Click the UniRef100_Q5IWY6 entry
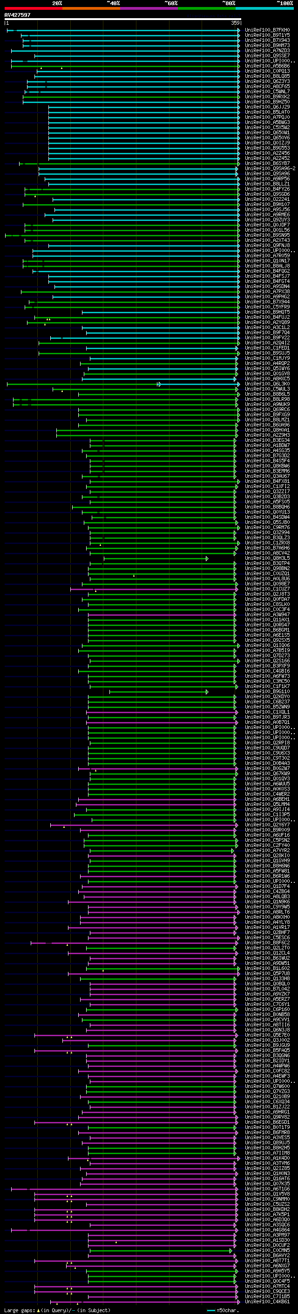 [x=267, y=368]
